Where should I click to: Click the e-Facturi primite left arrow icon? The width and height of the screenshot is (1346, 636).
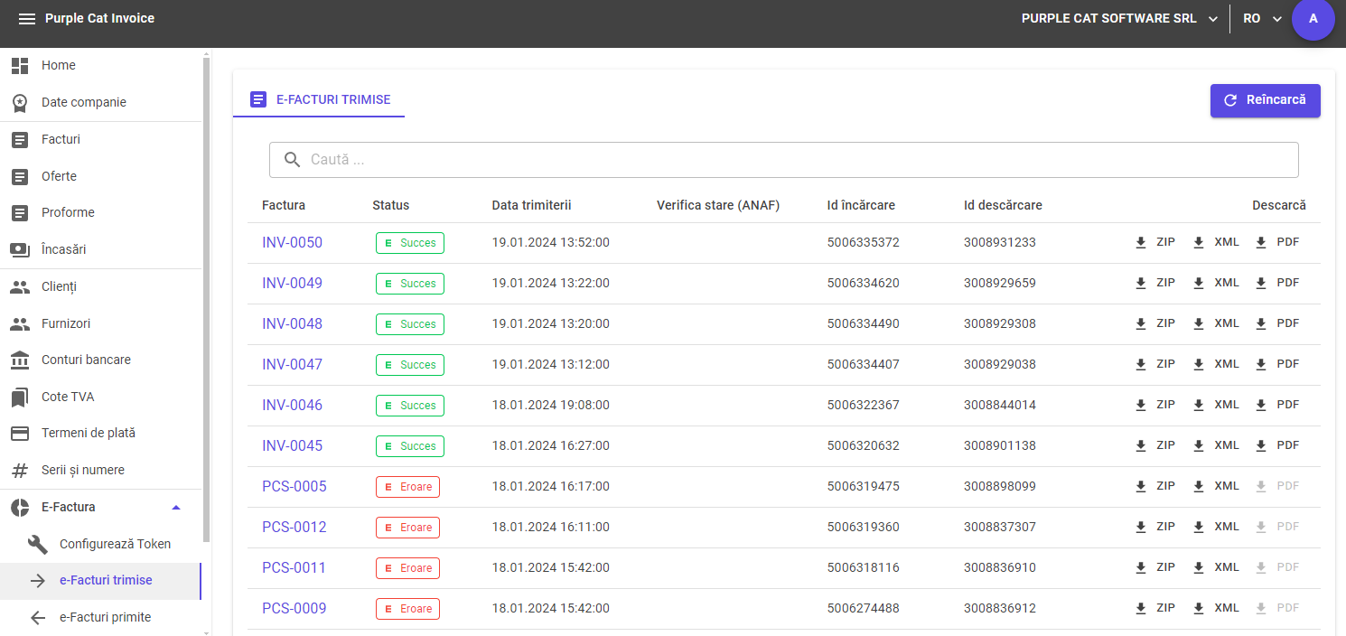tap(38, 618)
